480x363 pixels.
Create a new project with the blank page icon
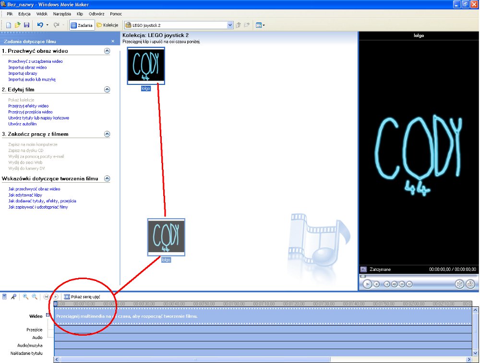click(9, 25)
